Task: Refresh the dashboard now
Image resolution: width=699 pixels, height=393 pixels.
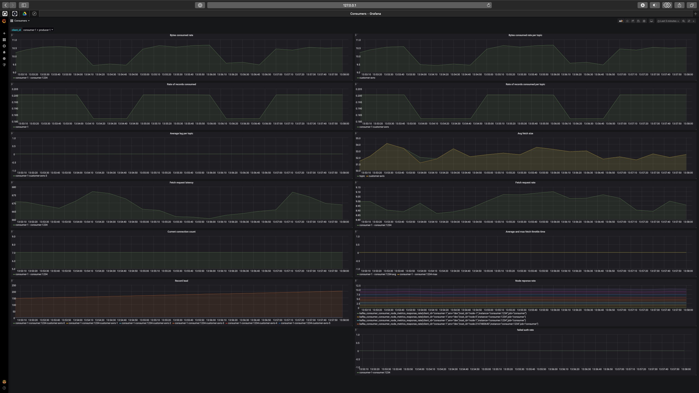Action: click(x=689, y=21)
